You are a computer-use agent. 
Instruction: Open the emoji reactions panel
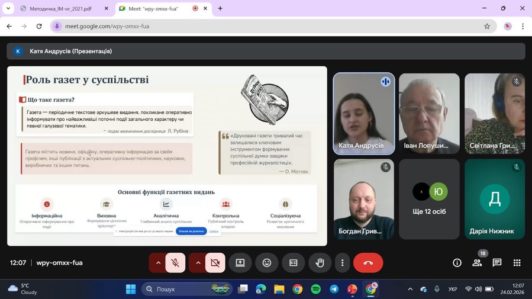[x=267, y=263]
